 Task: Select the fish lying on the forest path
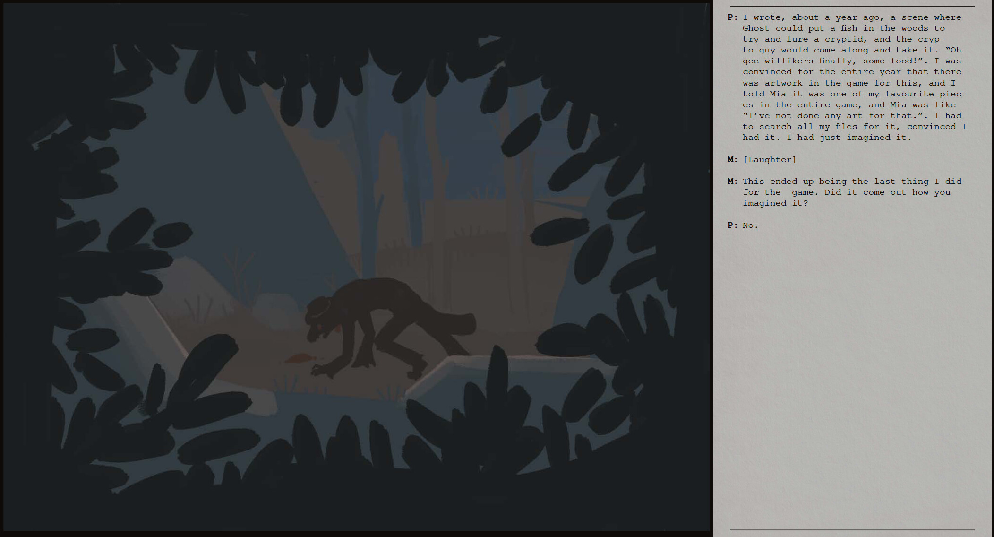coord(300,358)
